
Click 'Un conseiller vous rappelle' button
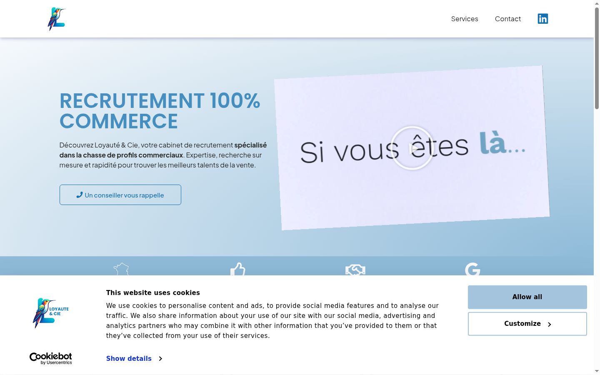(120, 195)
